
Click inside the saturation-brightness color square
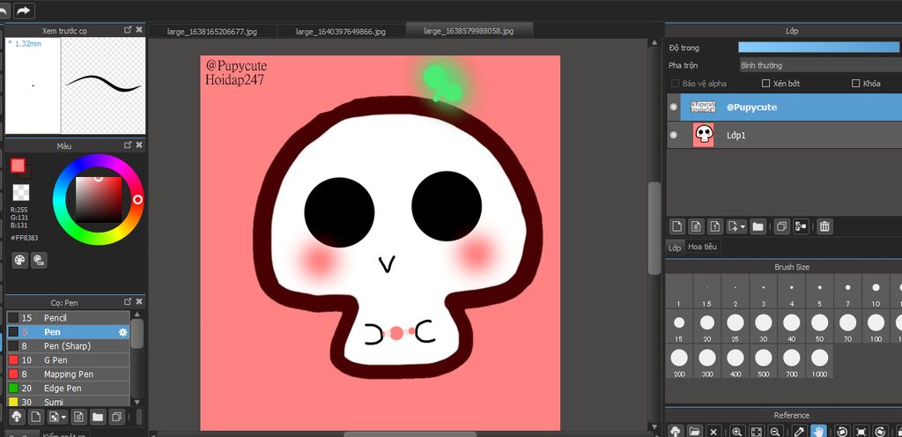(99, 199)
